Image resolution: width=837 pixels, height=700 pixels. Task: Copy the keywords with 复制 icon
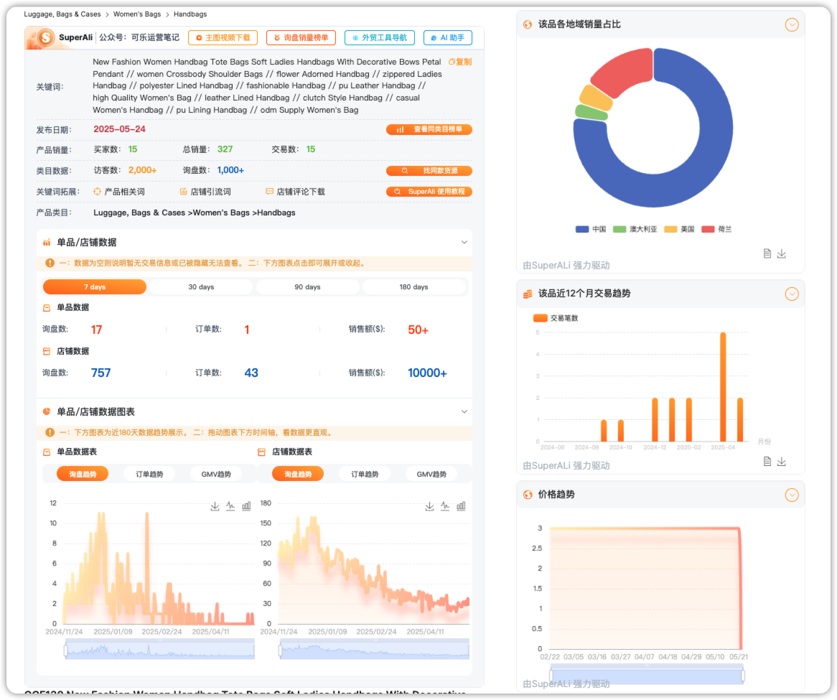tap(460, 62)
